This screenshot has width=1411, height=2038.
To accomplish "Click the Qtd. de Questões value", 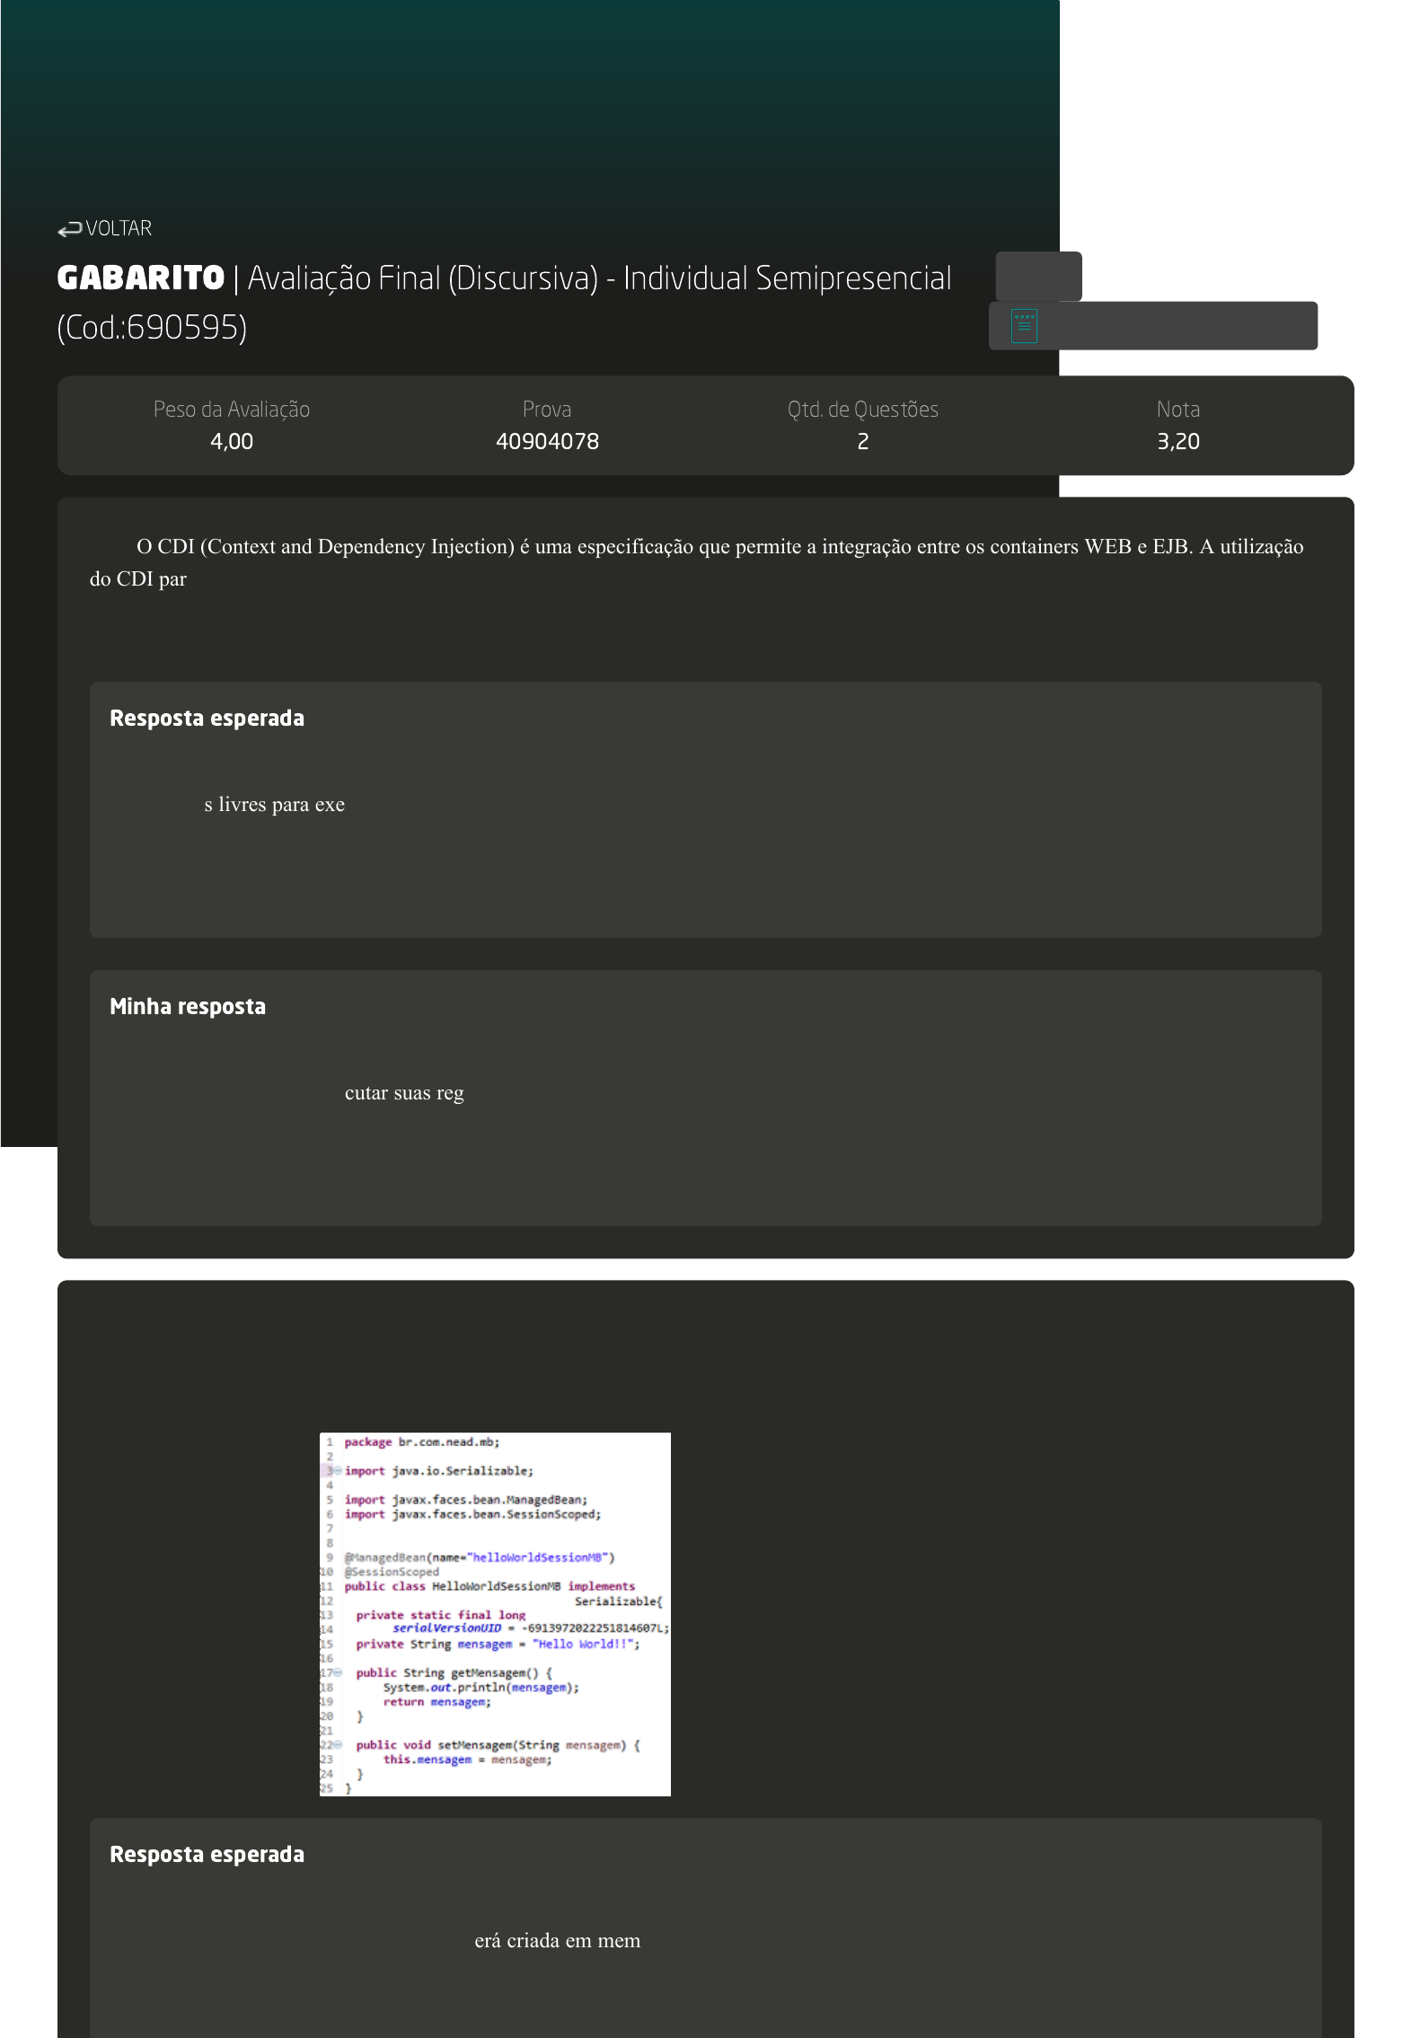I will [x=862, y=442].
